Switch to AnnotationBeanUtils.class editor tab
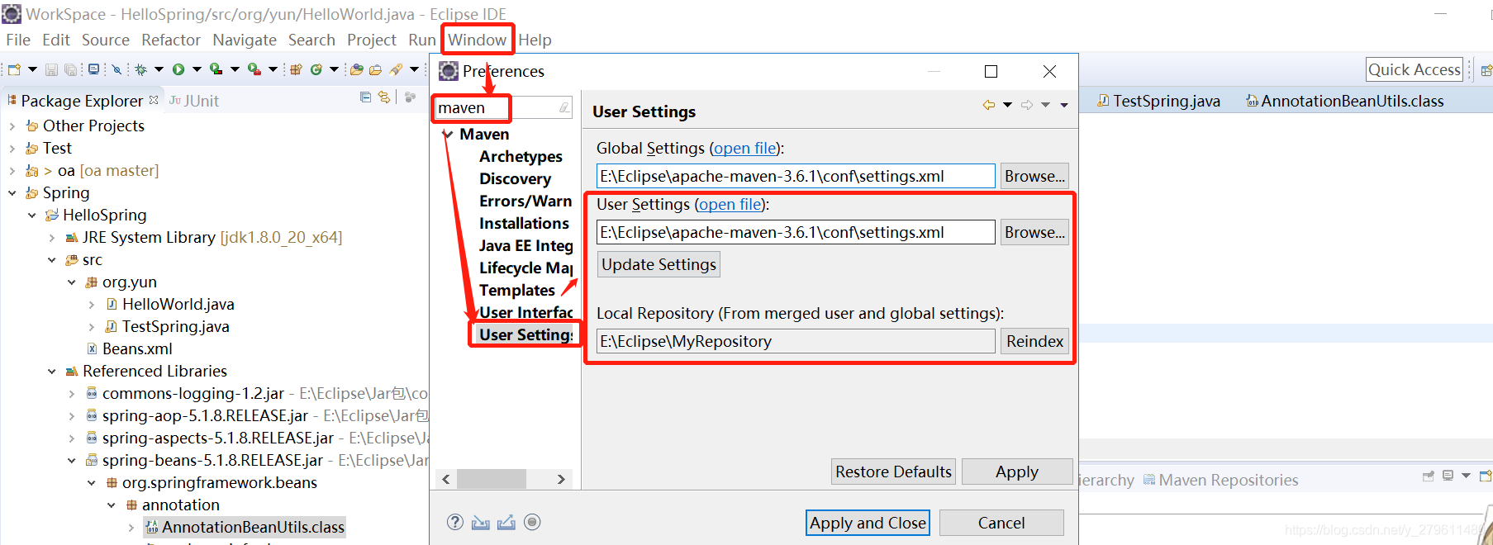Viewport: 1493px width, 545px height. coord(1344,101)
